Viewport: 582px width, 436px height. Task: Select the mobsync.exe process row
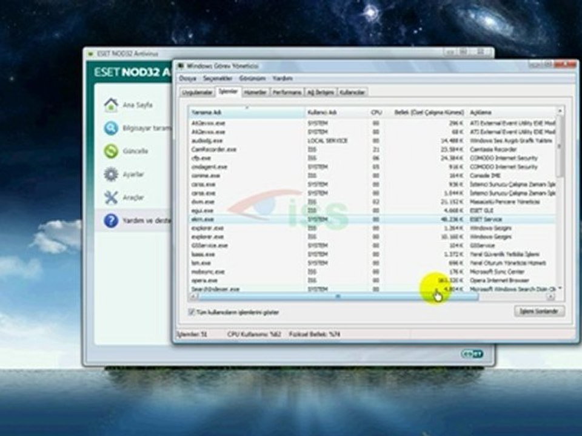[373, 272]
